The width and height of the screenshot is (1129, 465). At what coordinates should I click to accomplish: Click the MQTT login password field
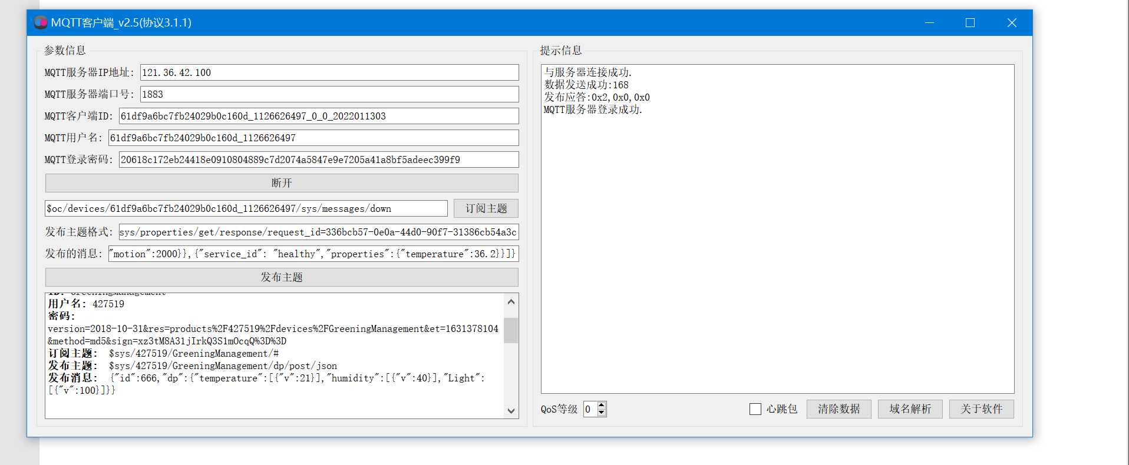coord(319,160)
